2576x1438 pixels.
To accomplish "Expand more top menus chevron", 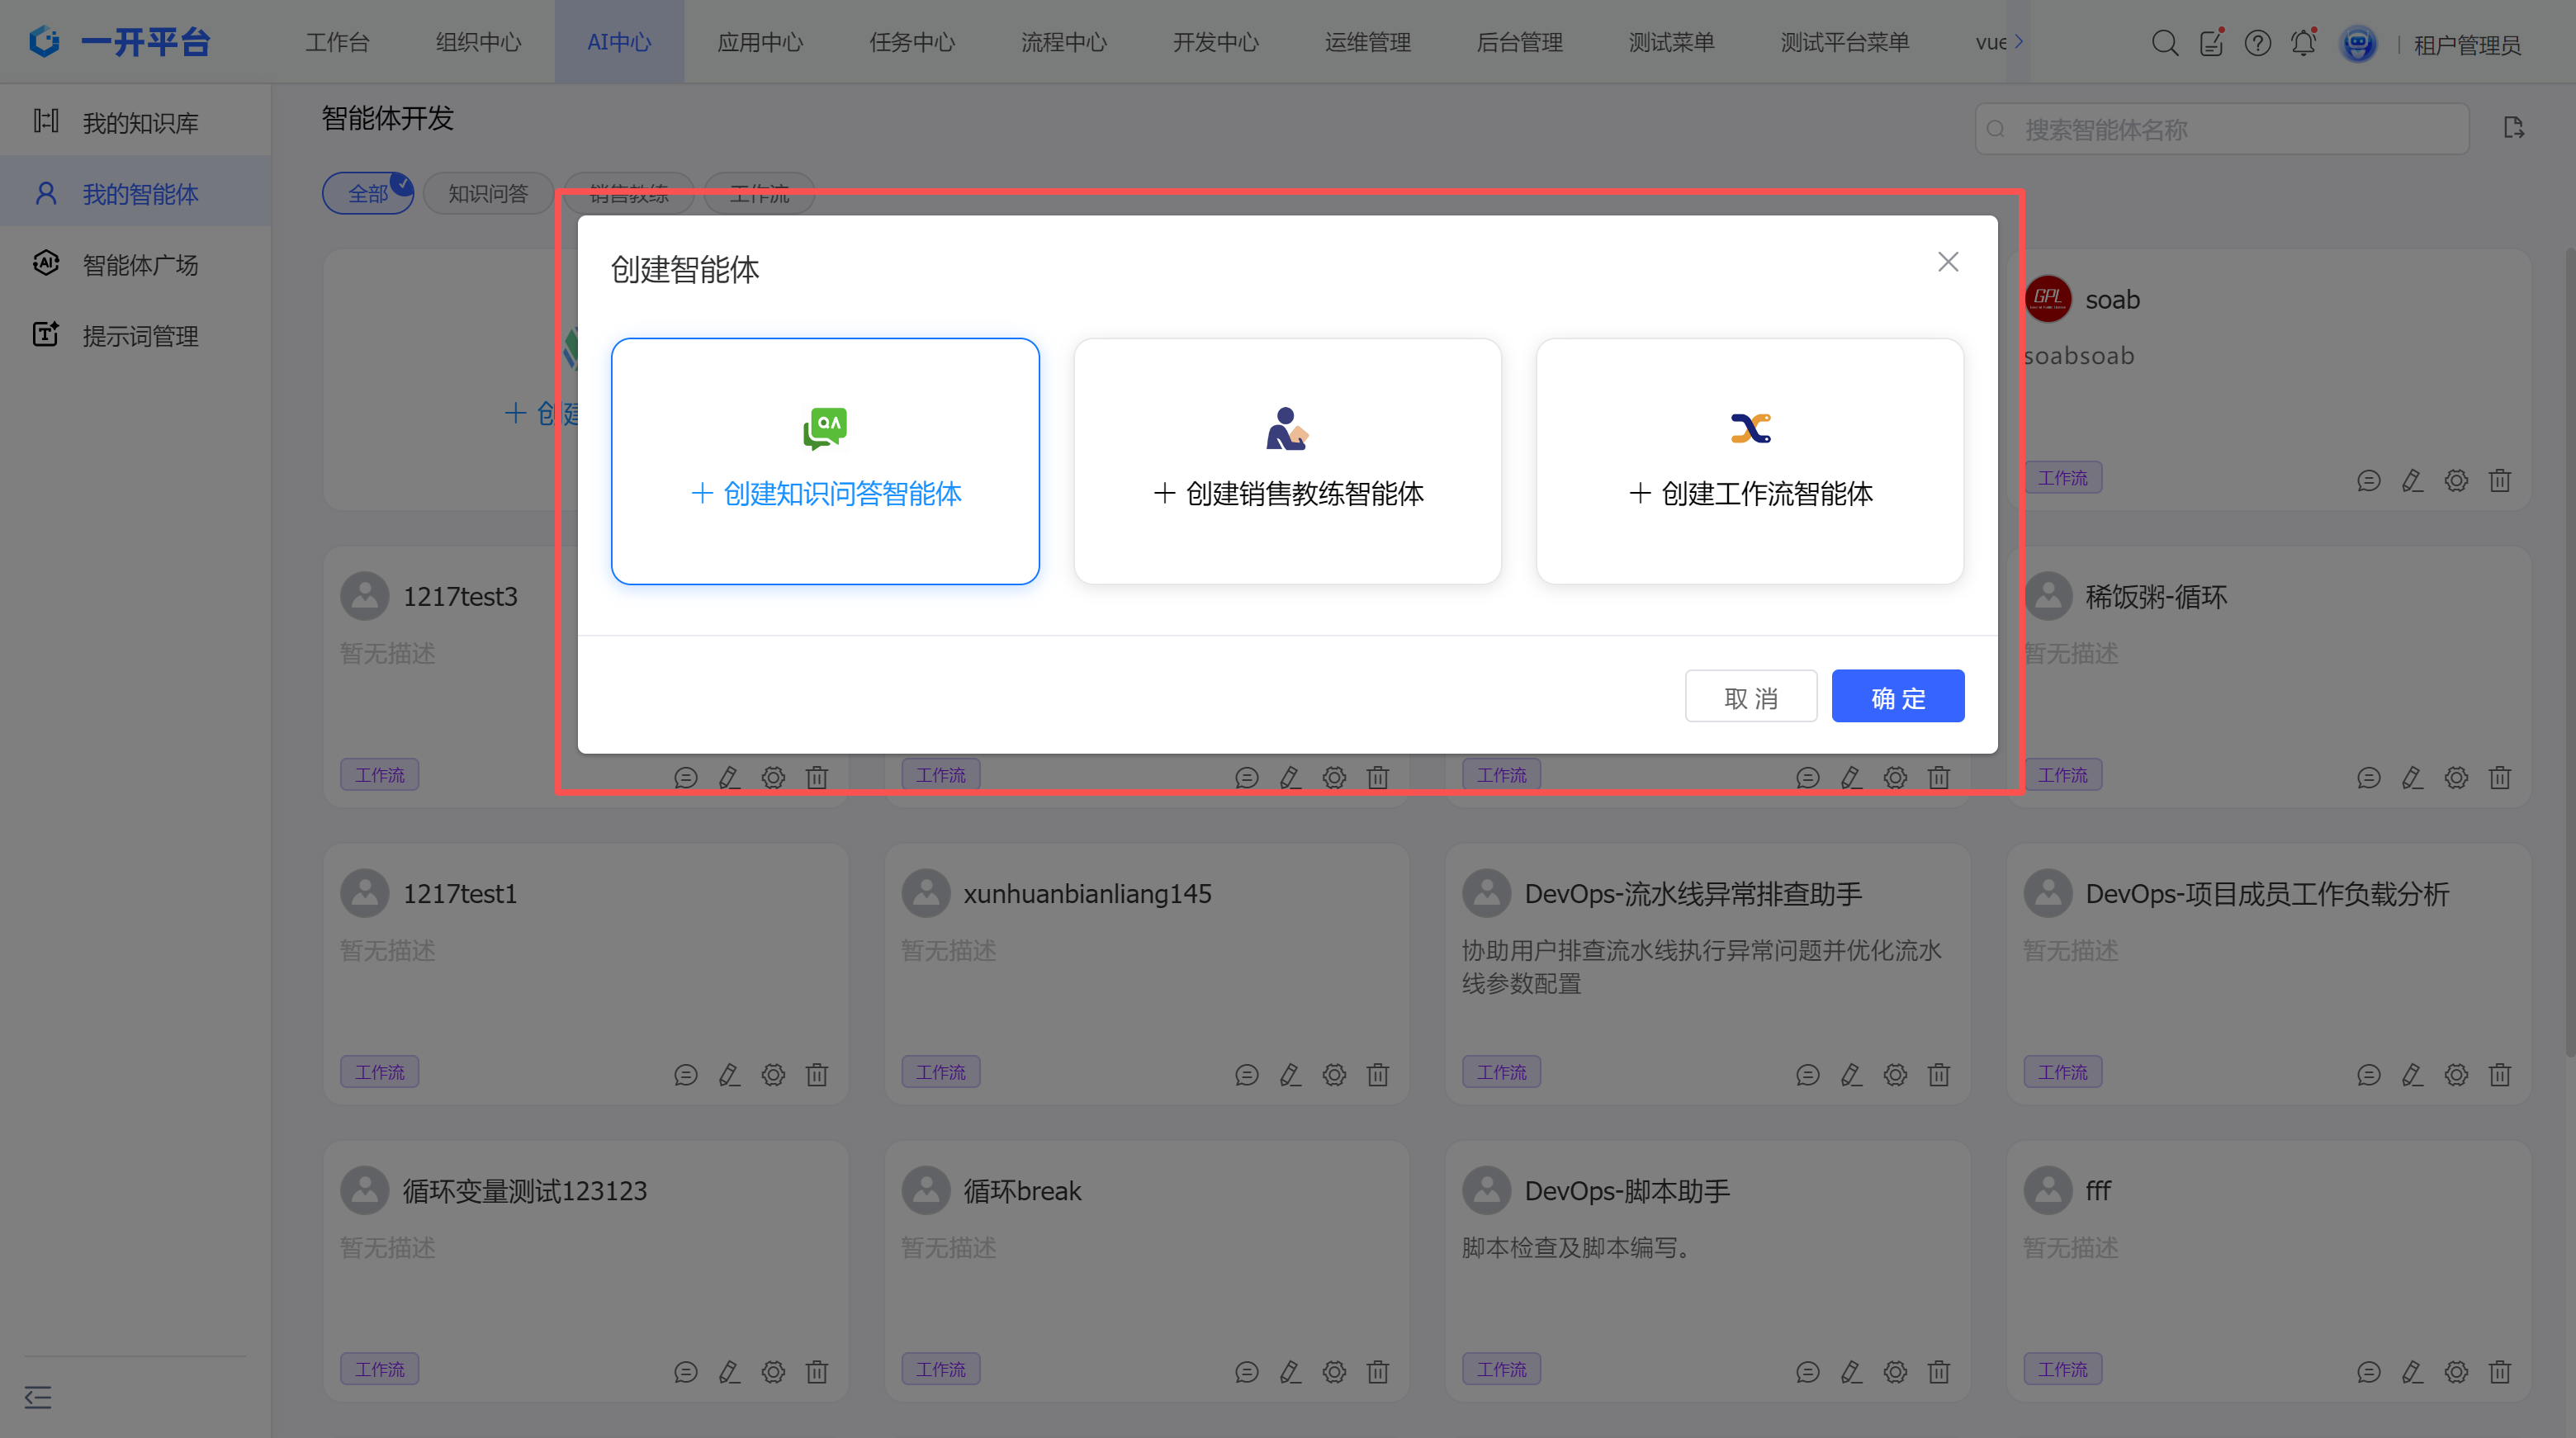I will [x=2019, y=42].
